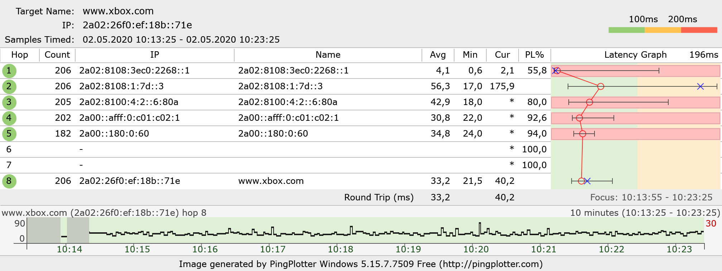Click hop 2 average latency 56,3
The height and width of the screenshot is (271, 722).
pos(440,86)
